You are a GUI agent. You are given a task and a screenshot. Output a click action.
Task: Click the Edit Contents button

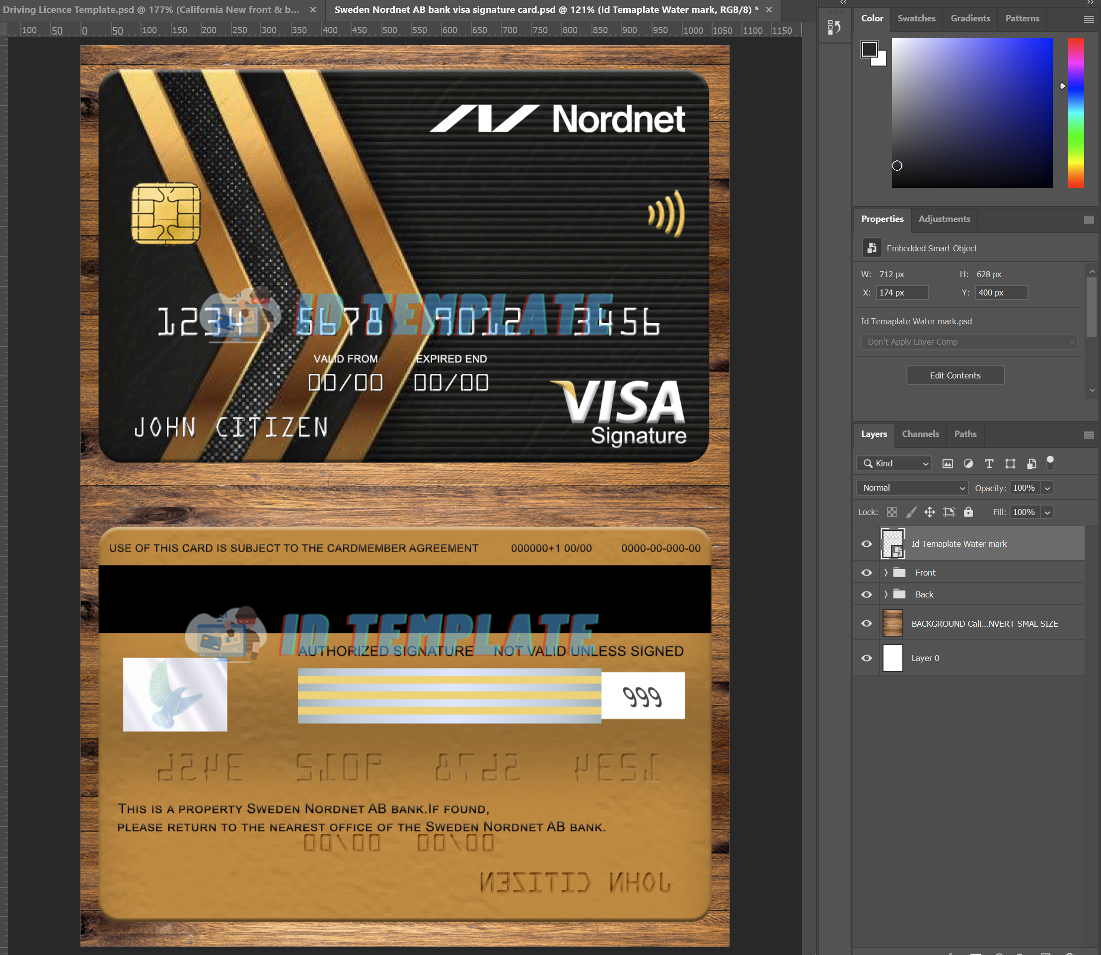[x=955, y=375]
